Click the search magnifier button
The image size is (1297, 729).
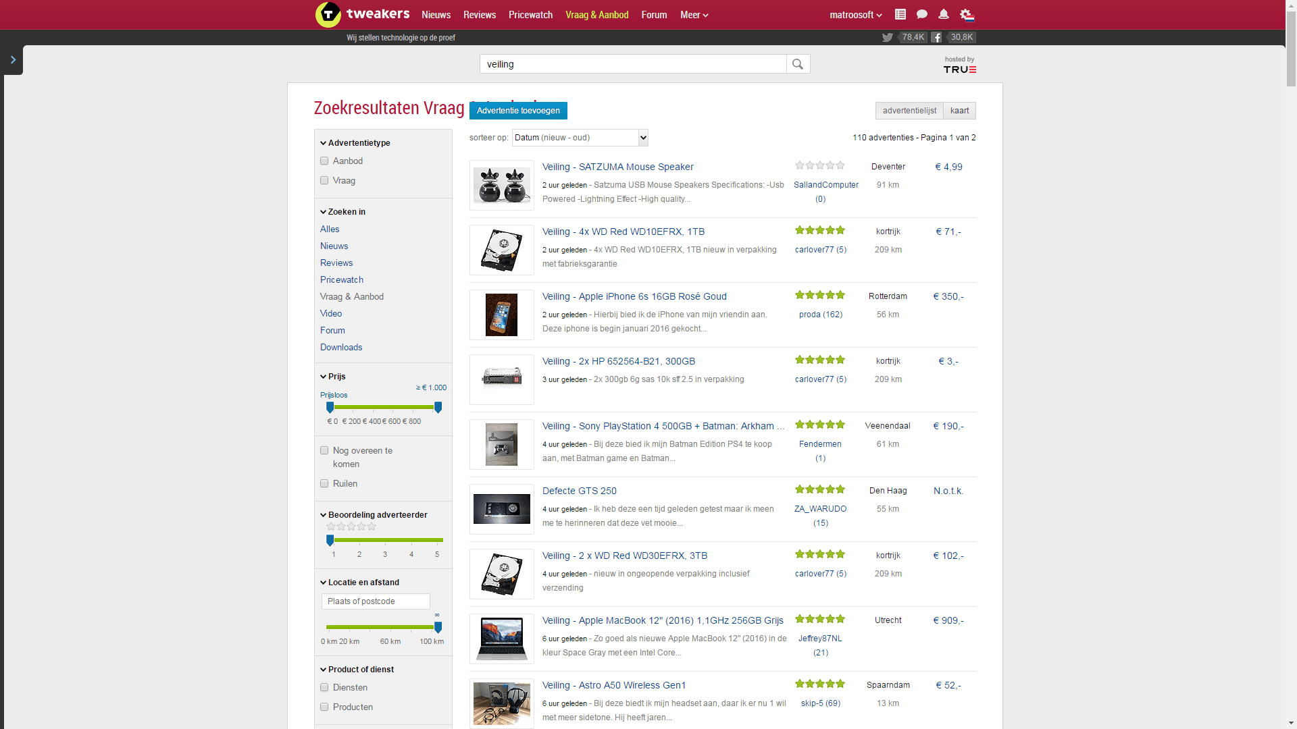pos(798,64)
